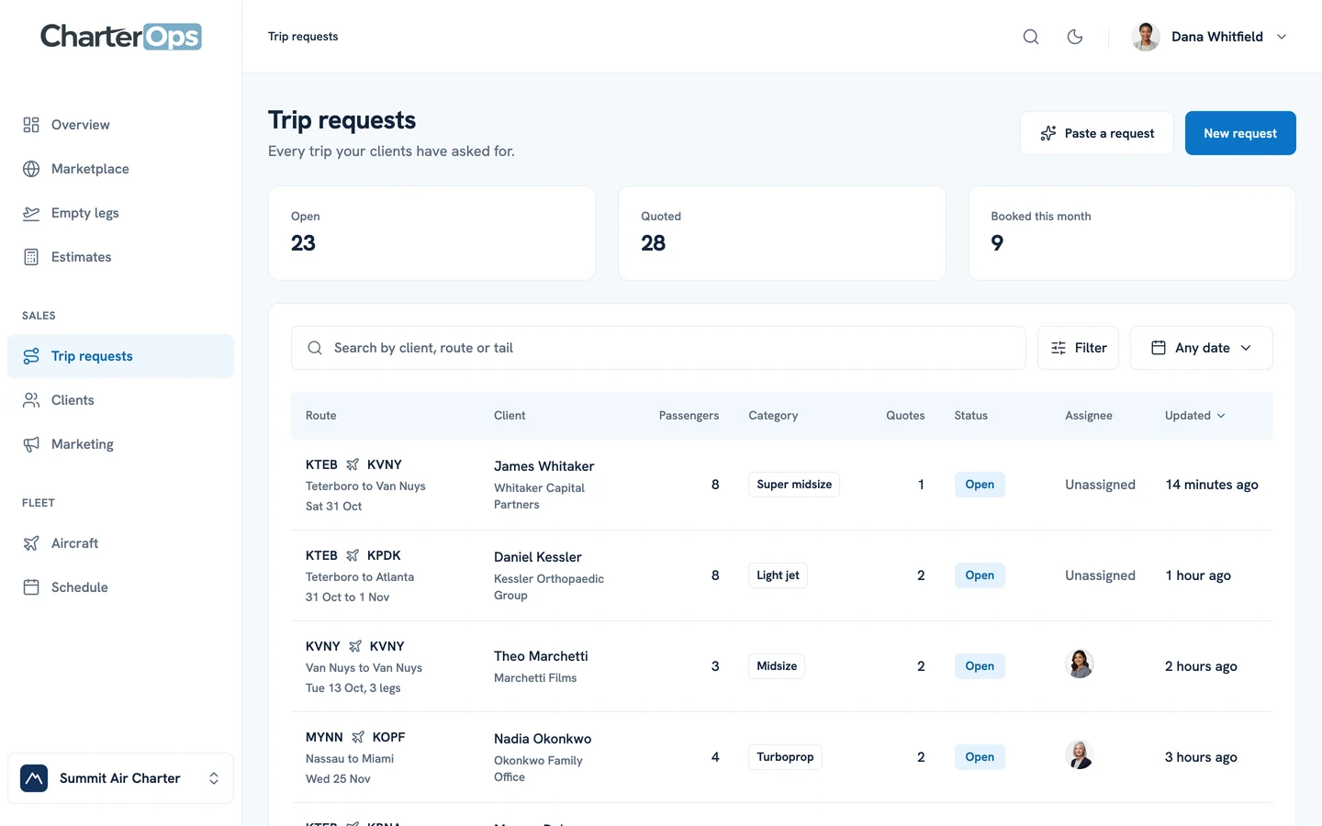Click the plane icon in MYNN to KOPF route
Screen dimensions: 1322x826
click(x=358, y=737)
